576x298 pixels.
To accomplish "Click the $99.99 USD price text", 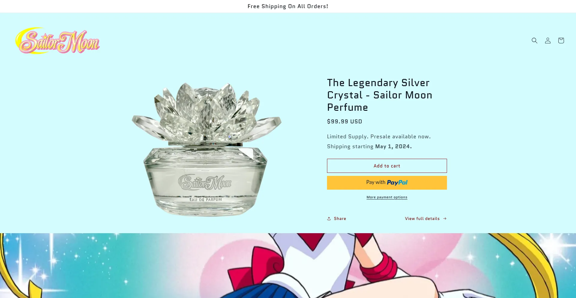I will click(x=344, y=122).
